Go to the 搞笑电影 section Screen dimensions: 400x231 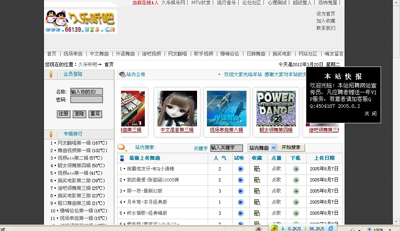pos(282,53)
